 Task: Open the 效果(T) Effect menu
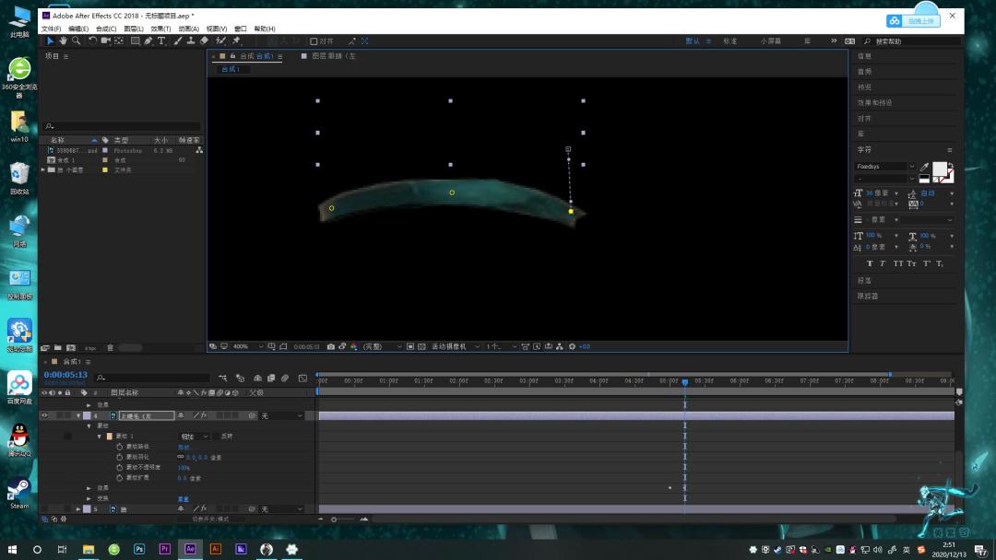[x=160, y=29]
